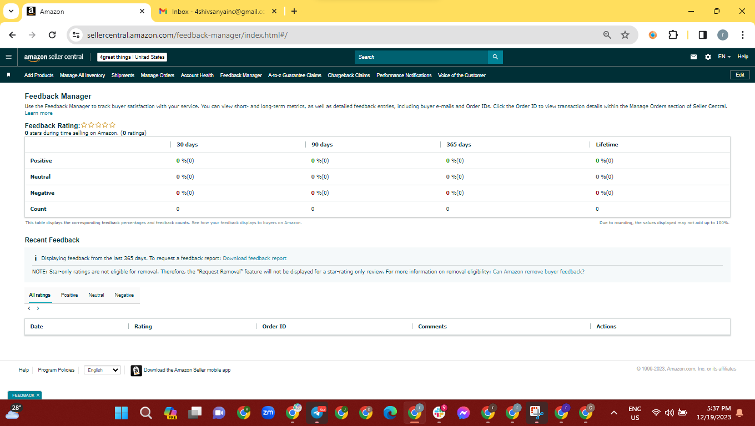Open Voice of the Customer

[x=462, y=75]
